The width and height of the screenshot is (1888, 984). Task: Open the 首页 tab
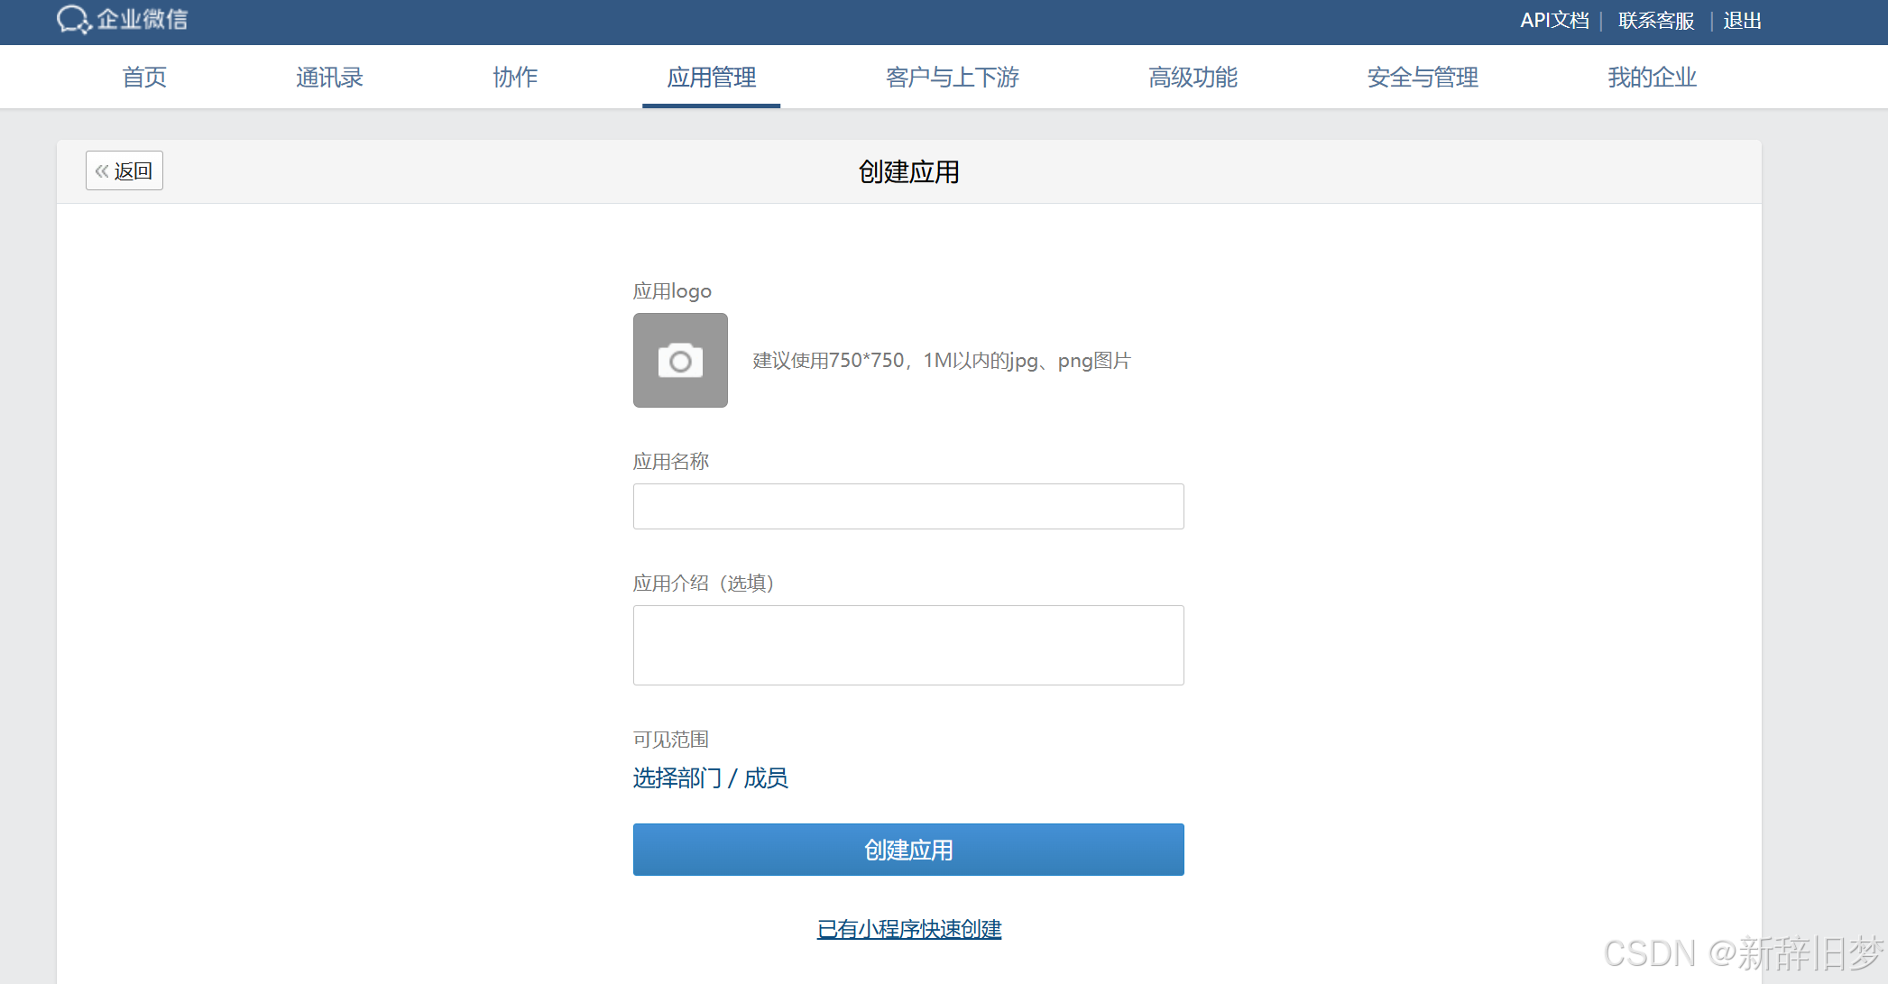(144, 78)
